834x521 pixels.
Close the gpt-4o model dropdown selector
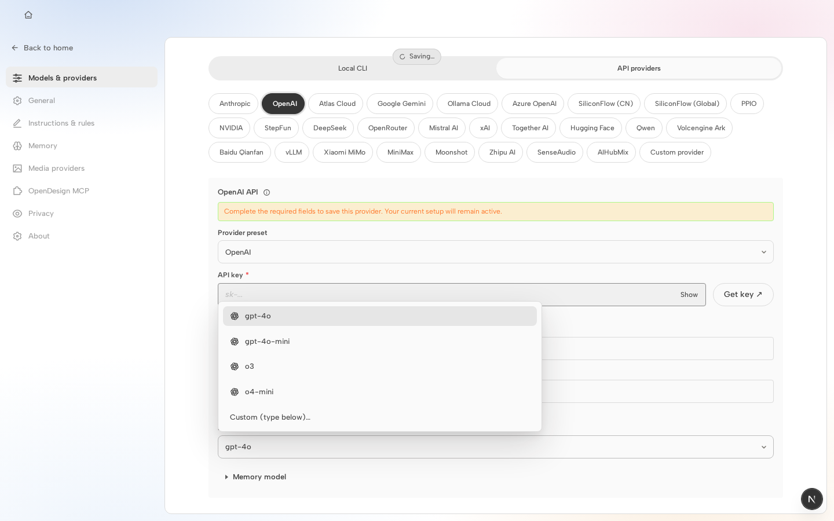[x=496, y=447]
